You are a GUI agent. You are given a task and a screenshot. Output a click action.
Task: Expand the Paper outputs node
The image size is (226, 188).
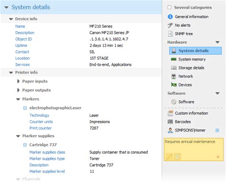click(18, 90)
